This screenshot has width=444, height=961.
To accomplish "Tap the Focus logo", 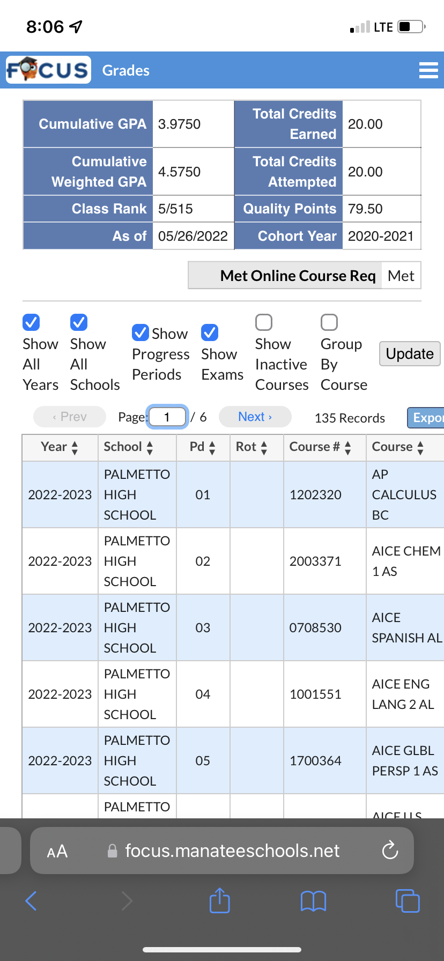I will [48, 70].
